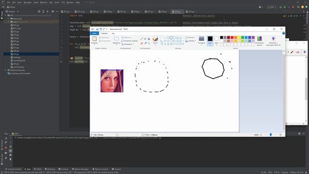Image resolution: width=309 pixels, height=174 pixels.
Task: Open the Problems tool window
Action: coord(50,169)
